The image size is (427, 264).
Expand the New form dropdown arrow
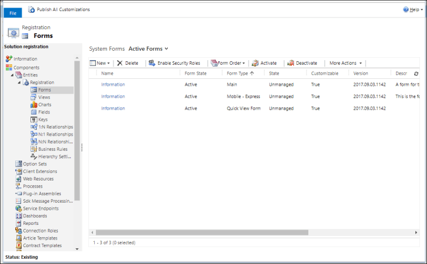(x=108, y=63)
